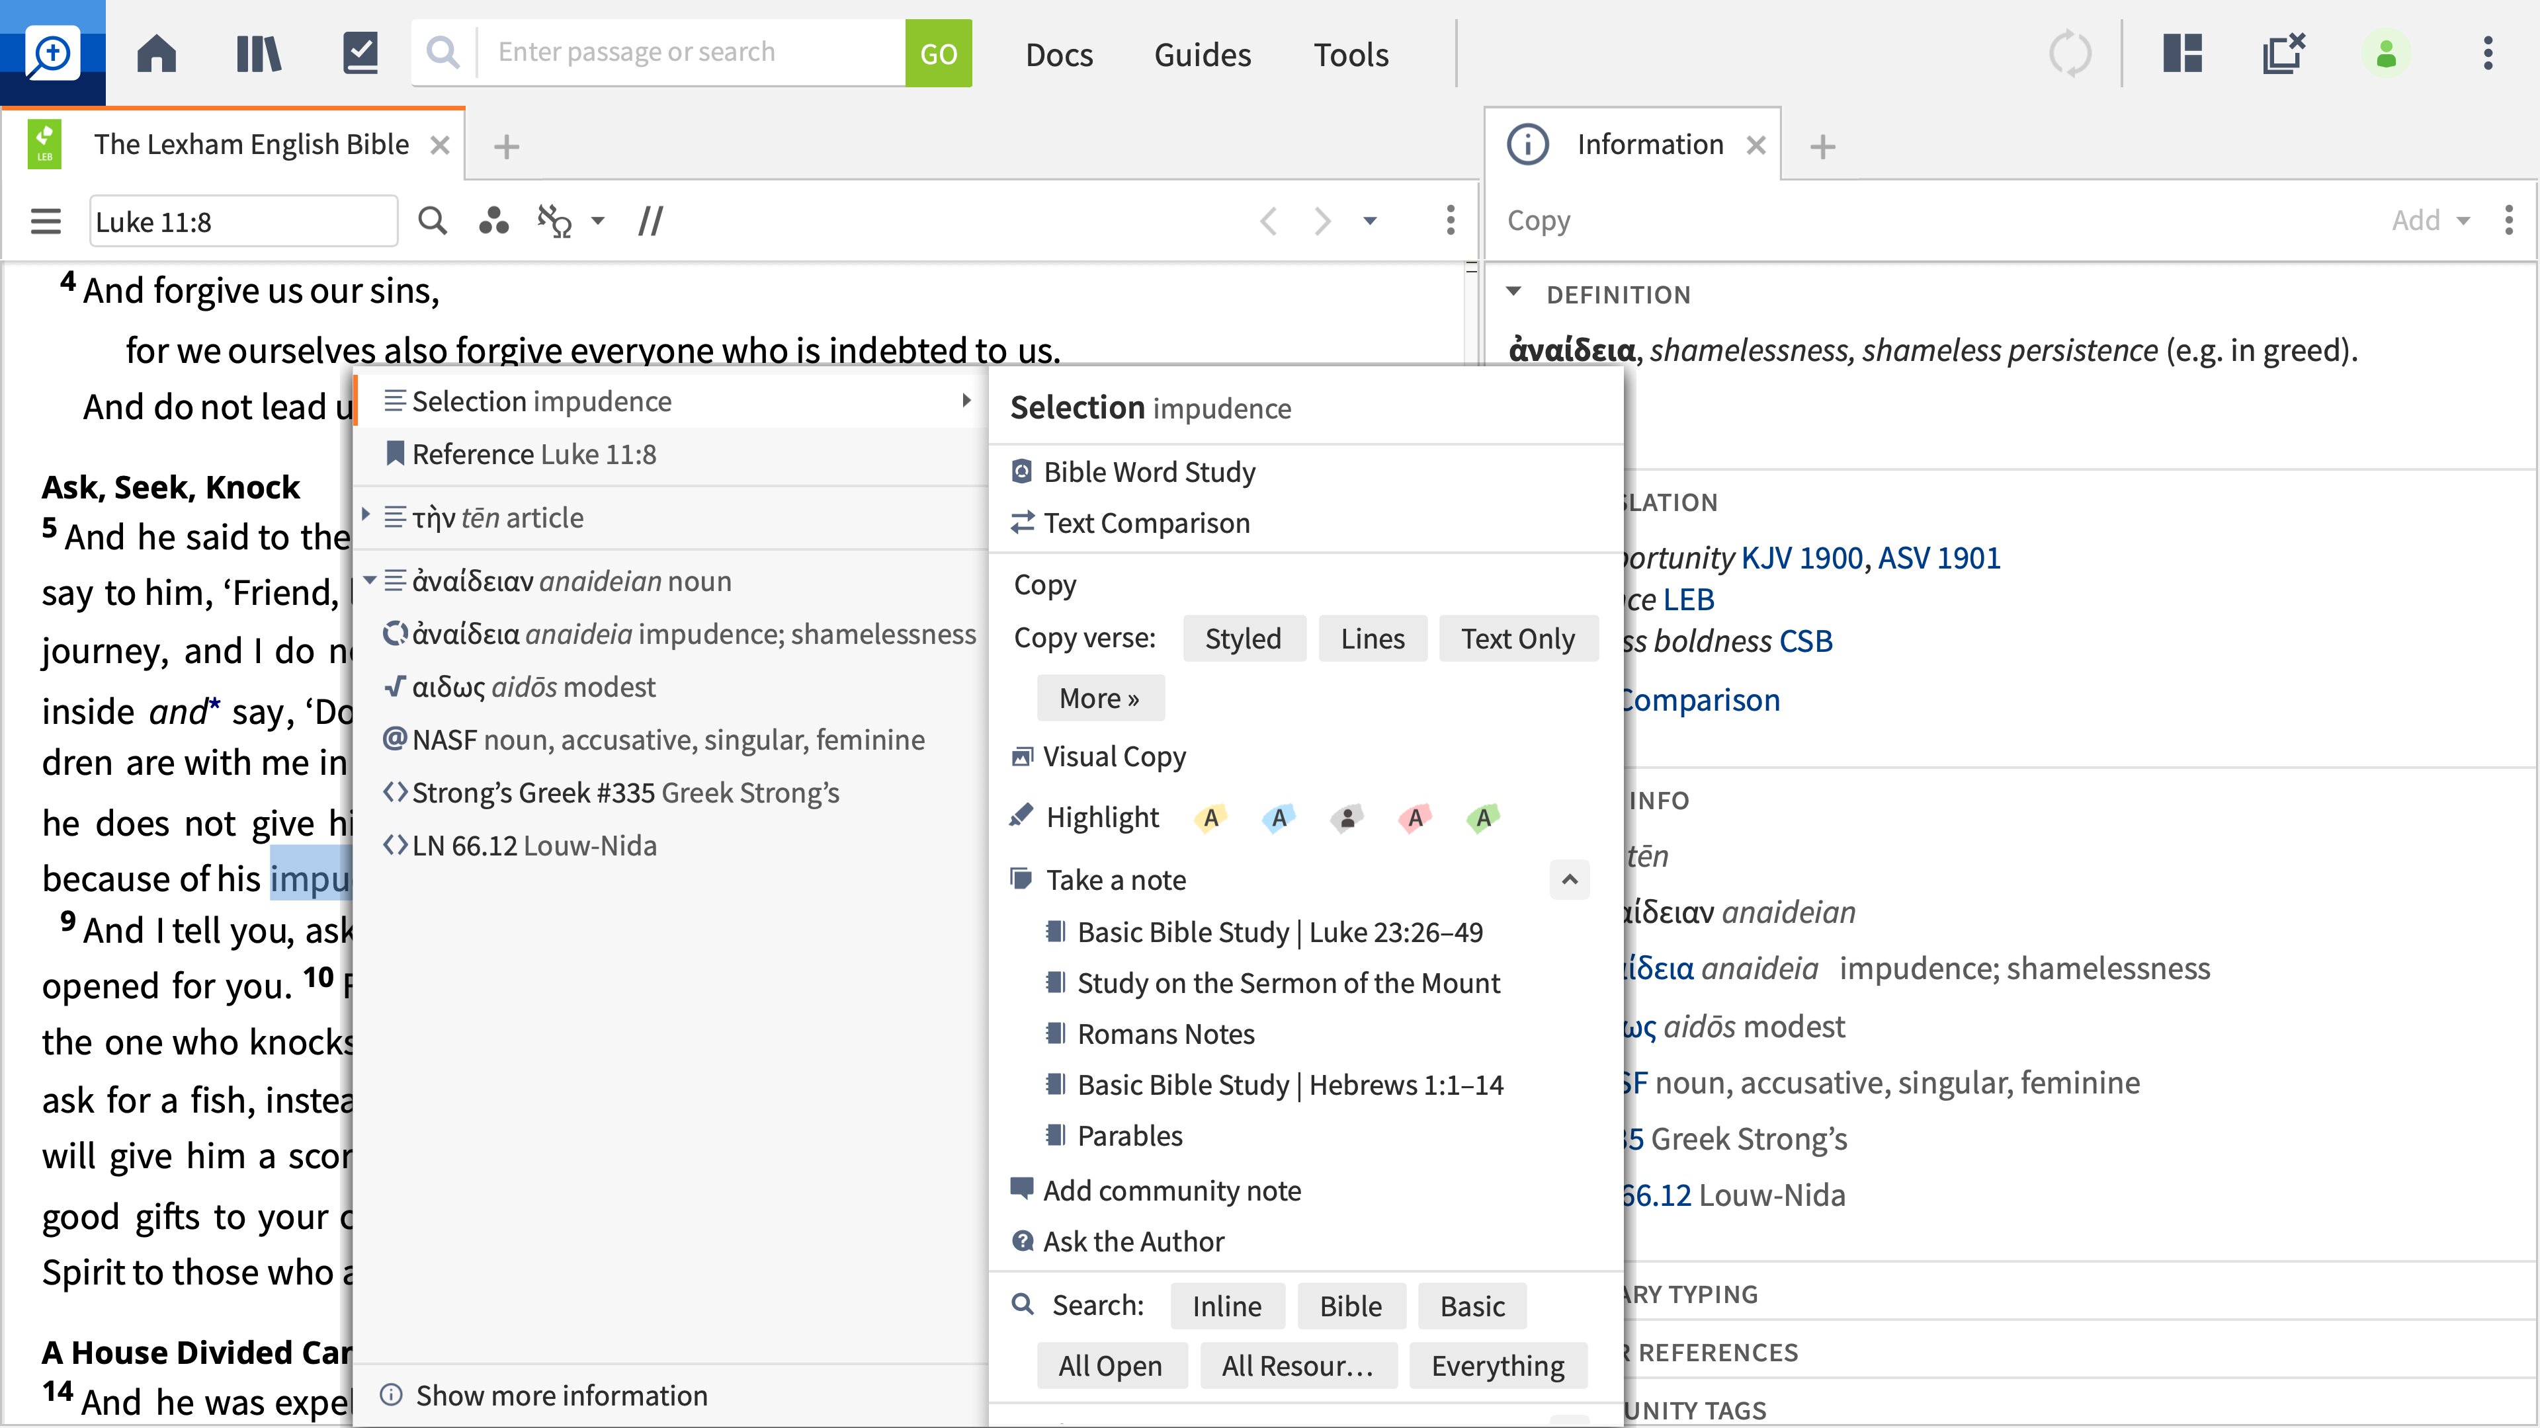Viewport: 2540px width, 1428px height.
Task: Open the LEB panel table of contents
Action: tap(46, 221)
